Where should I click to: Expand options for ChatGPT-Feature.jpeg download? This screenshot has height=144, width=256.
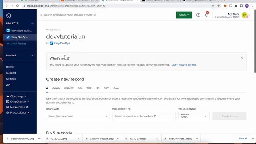(x=118, y=138)
